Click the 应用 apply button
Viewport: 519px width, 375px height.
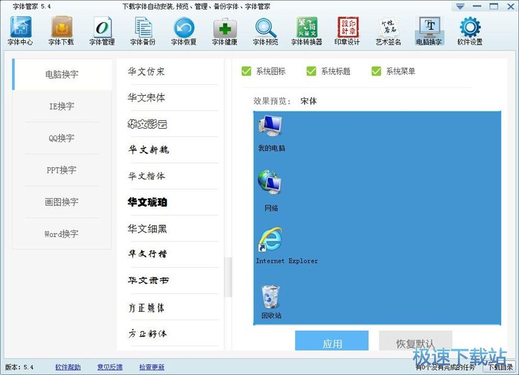(x=332, y=341)
